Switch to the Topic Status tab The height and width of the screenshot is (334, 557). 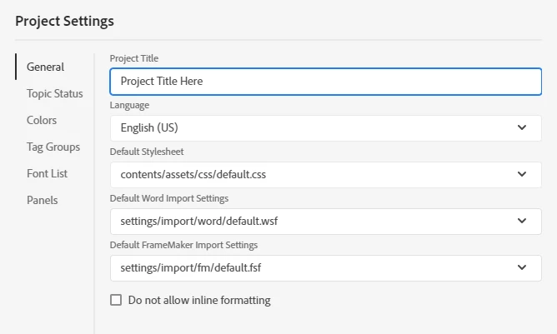(54, 93)
